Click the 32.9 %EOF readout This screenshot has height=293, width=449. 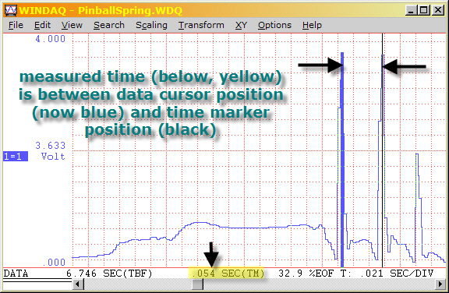click(306, 274)
